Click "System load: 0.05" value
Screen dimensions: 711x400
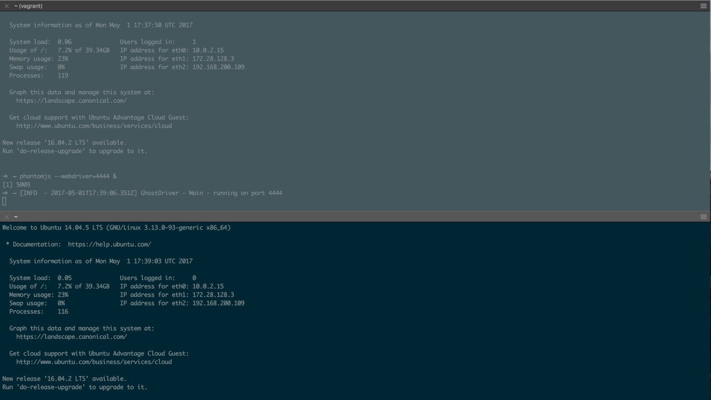64,278
